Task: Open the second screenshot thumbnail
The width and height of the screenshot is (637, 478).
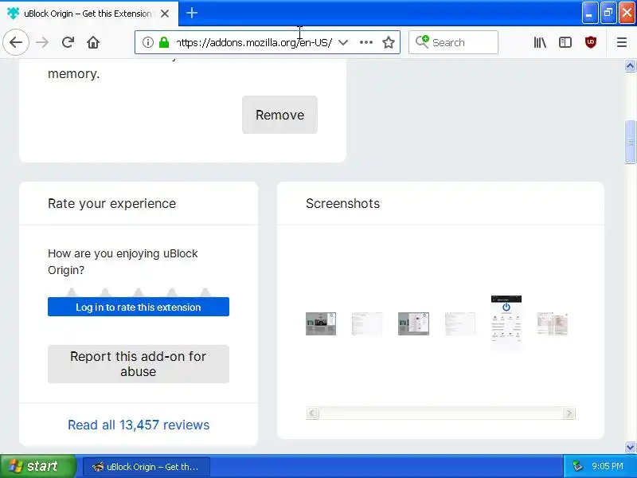Action: pos(367,323)
